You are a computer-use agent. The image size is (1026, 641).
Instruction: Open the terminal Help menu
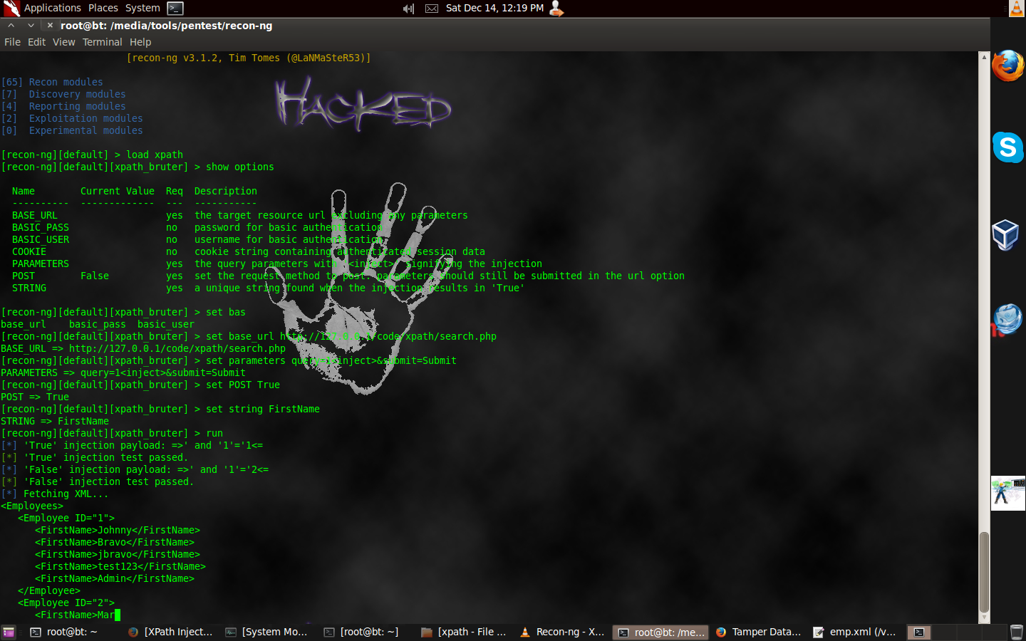point(140,42)
